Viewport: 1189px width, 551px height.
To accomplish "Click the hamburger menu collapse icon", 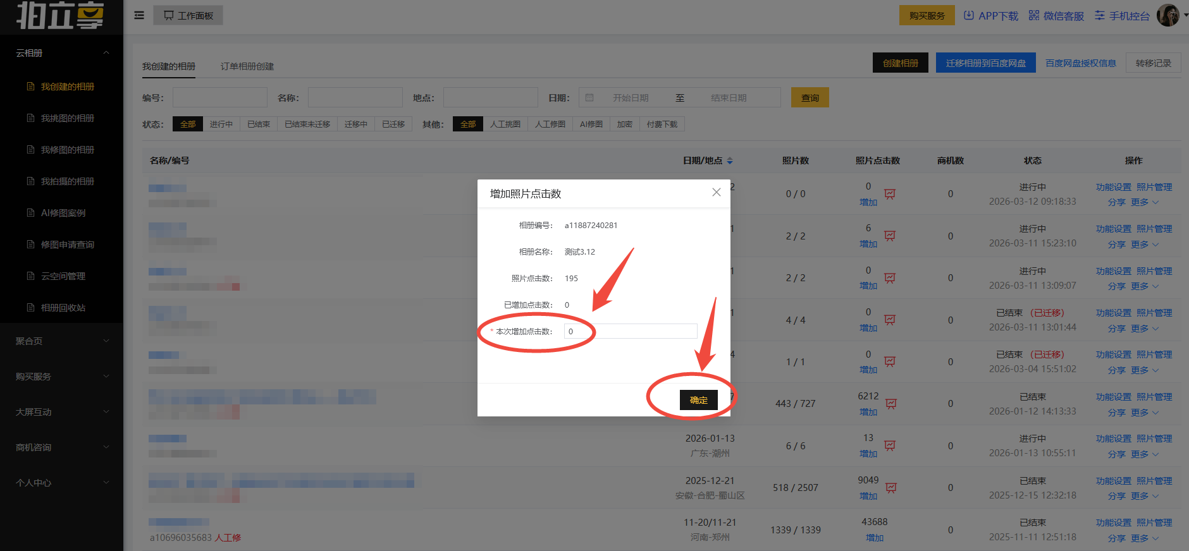I will [139, 15].
